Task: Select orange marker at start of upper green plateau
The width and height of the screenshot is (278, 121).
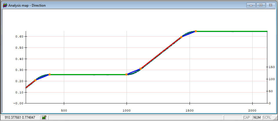Action: pyautogui.click(x=196, y=31)
